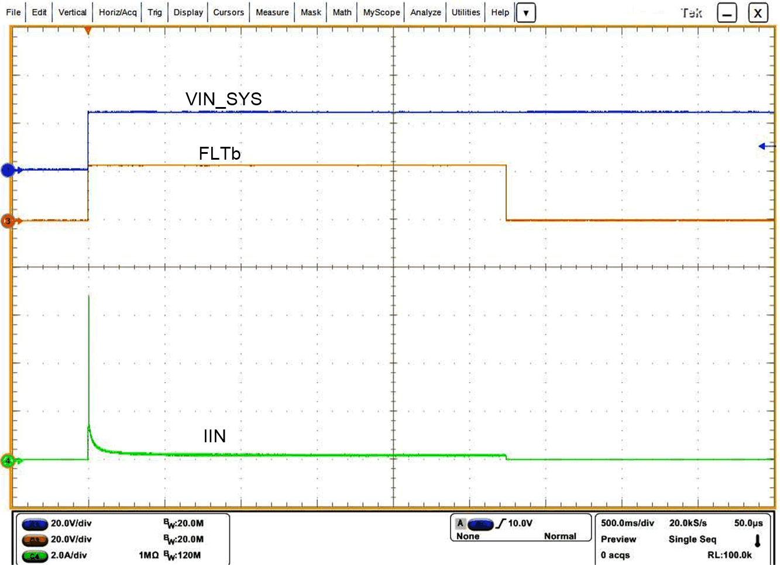
Task: Open the Display menu
Action: click(188, 12)
